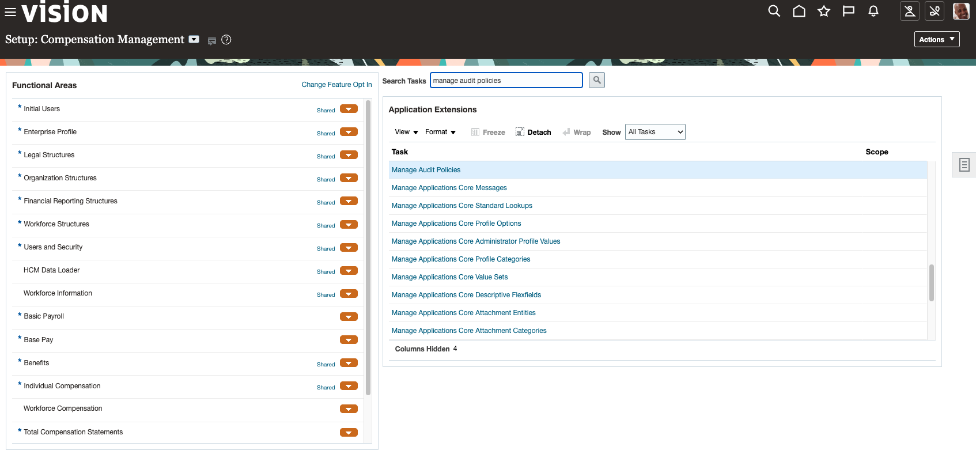
Task: Expand the HCM Data Loader actions arrow
Action: point(349,270)
